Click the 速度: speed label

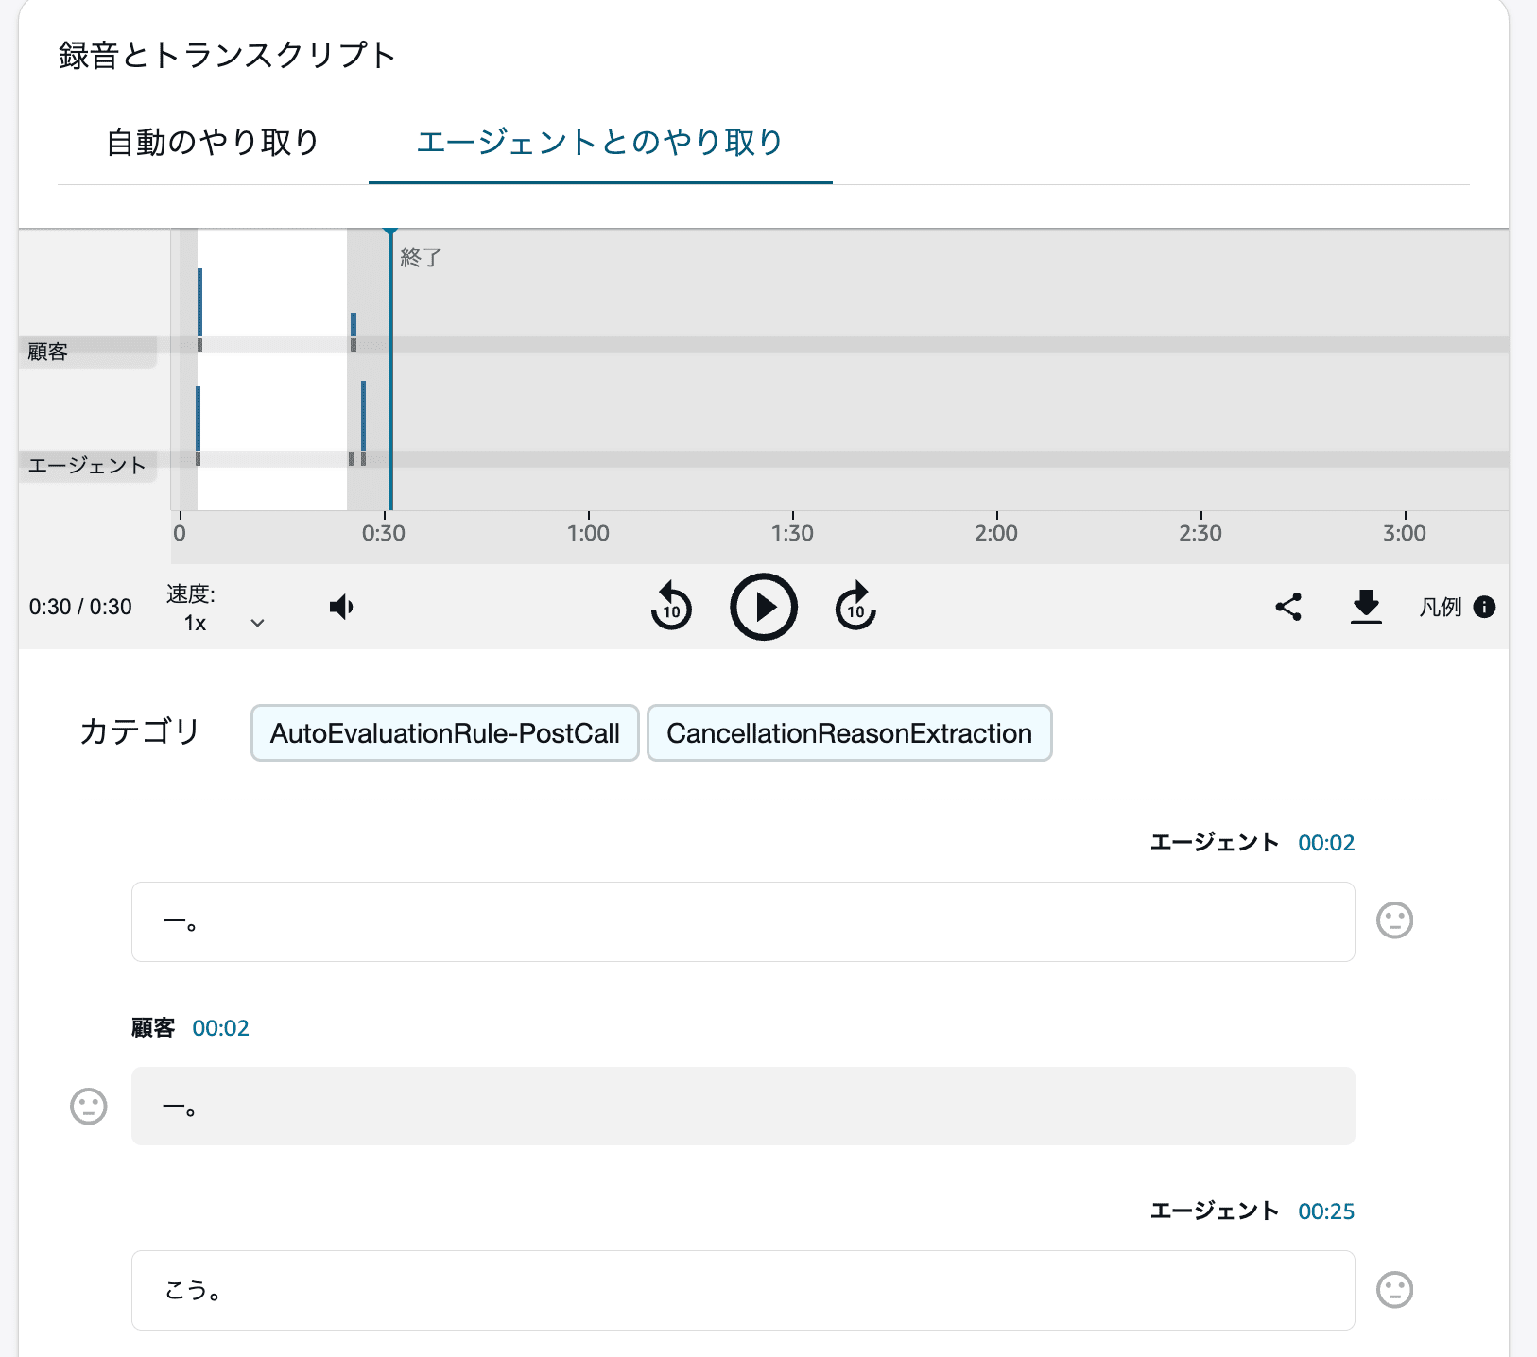point(191,593)
